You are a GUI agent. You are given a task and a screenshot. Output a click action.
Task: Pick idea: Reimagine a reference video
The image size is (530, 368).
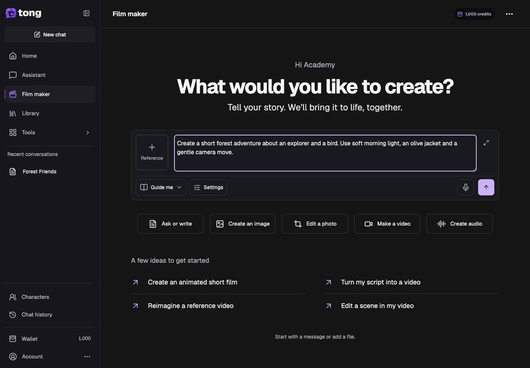coord(218,306)
